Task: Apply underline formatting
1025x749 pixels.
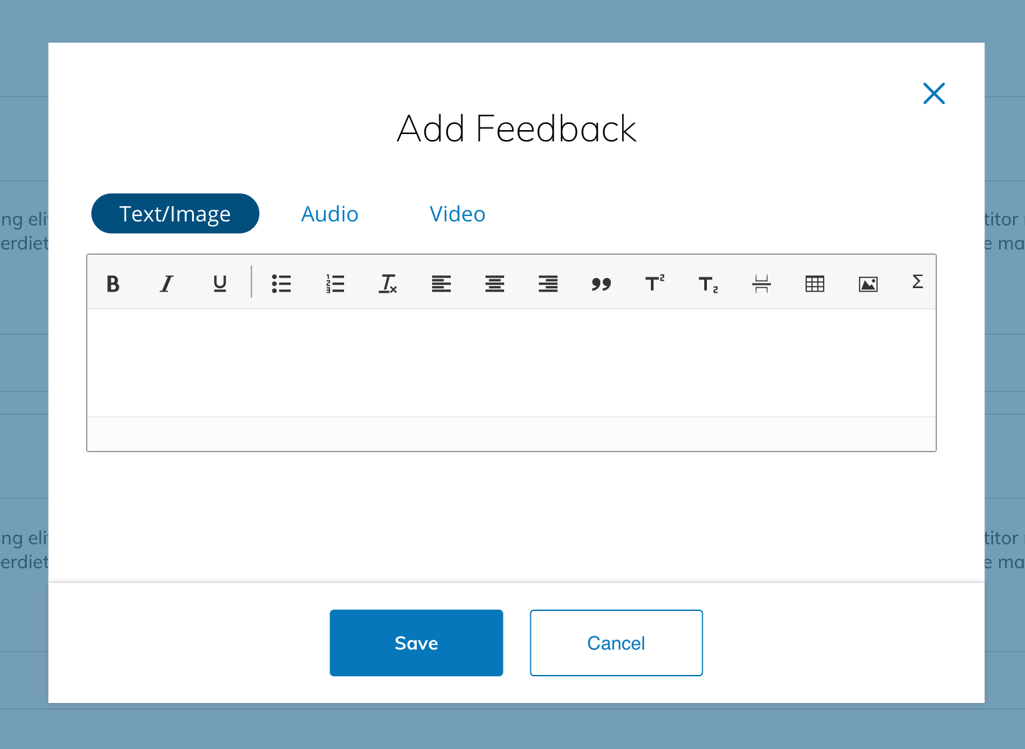Action: (x=219, y=283)
